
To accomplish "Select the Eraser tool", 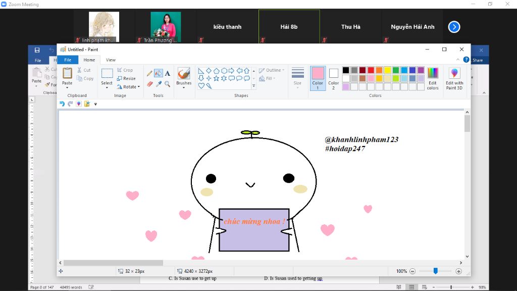I will coord(149,84).
